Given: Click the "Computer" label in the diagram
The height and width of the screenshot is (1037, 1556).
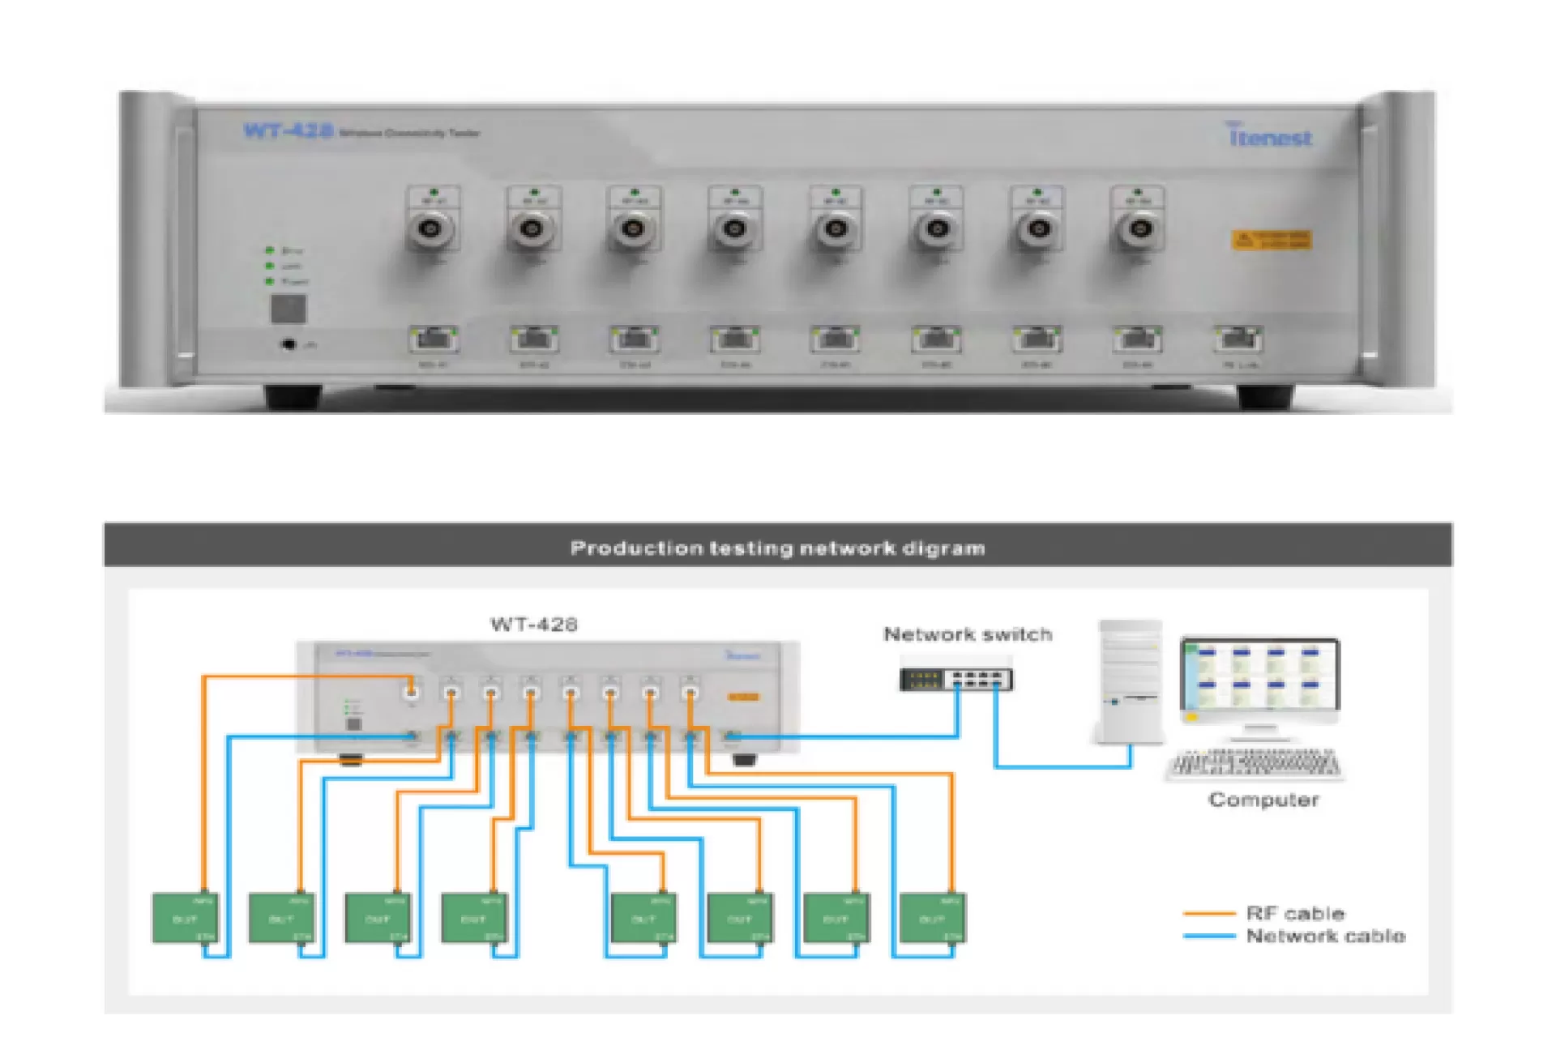Looking at the screenshot, I should (1263, 800).
